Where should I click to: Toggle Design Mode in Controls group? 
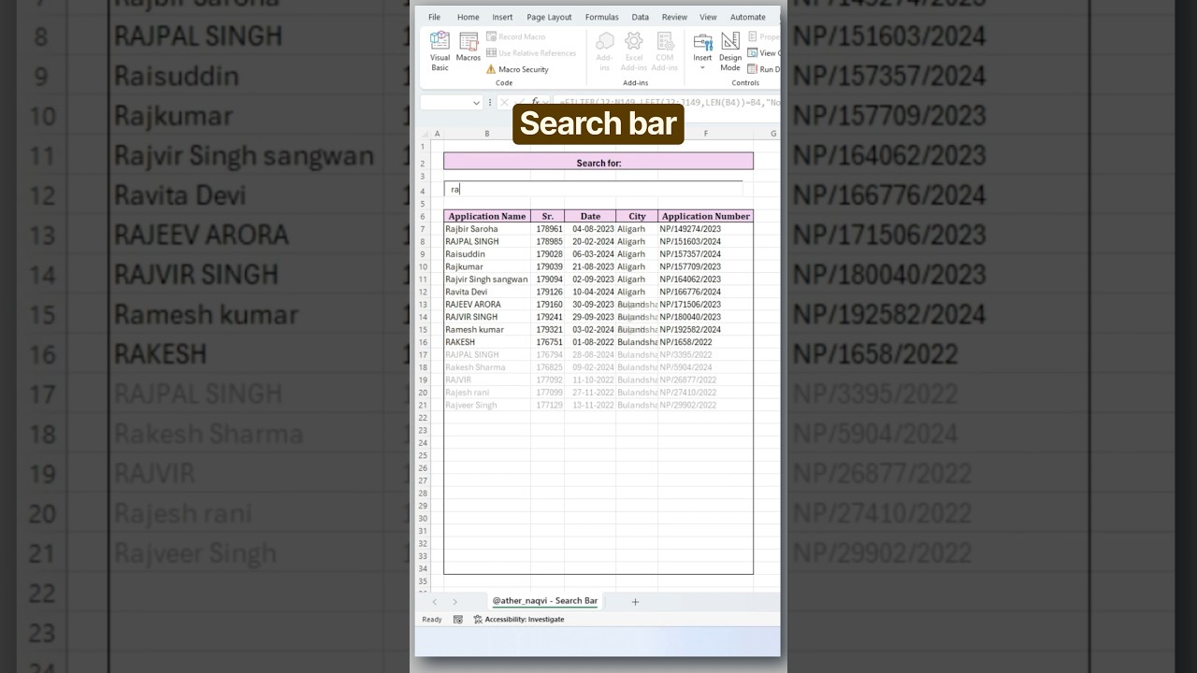730,51
